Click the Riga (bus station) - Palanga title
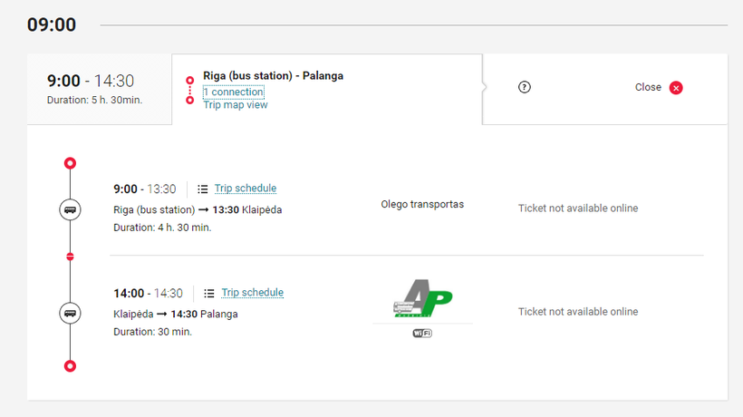This screenshot has height=417, width=743. pyautogui.click(x=273, y=76)
